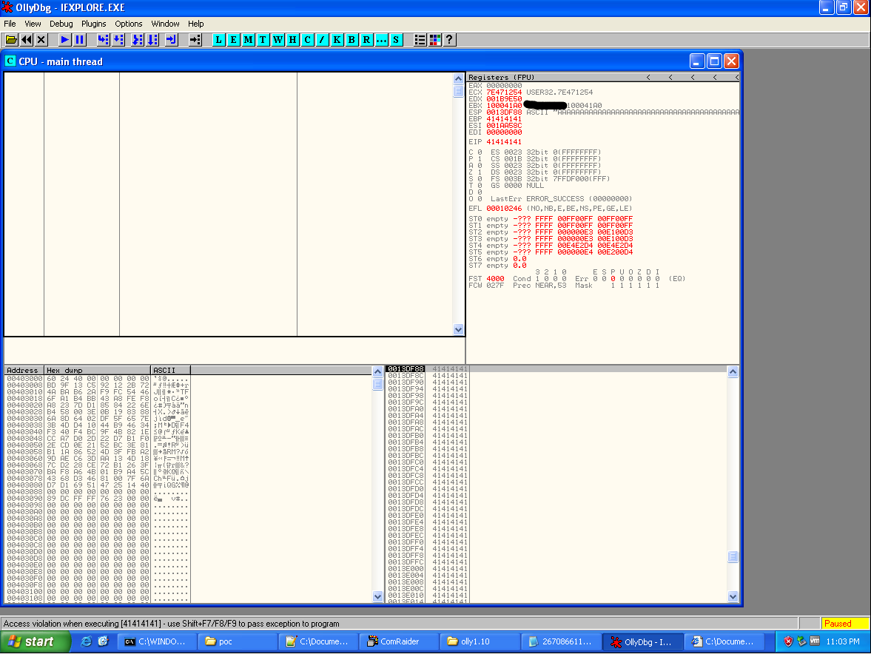Show Patches window via slash icon
Screen dimensions: 871x654
[322, 39]
